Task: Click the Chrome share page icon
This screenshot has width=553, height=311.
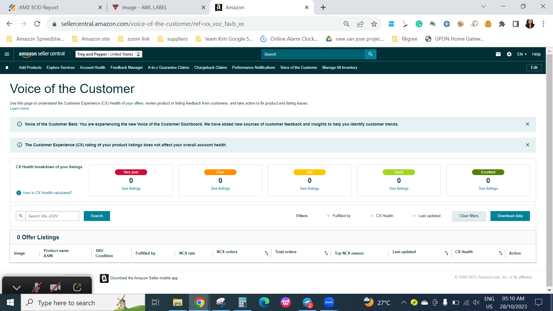Action: [x=360, y=24]
